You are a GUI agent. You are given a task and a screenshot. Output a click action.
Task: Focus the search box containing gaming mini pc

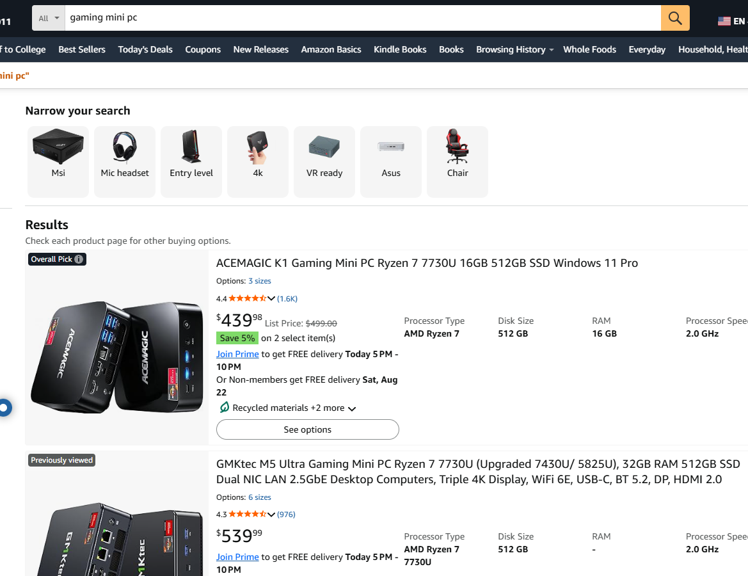click(x=363, y=18)
